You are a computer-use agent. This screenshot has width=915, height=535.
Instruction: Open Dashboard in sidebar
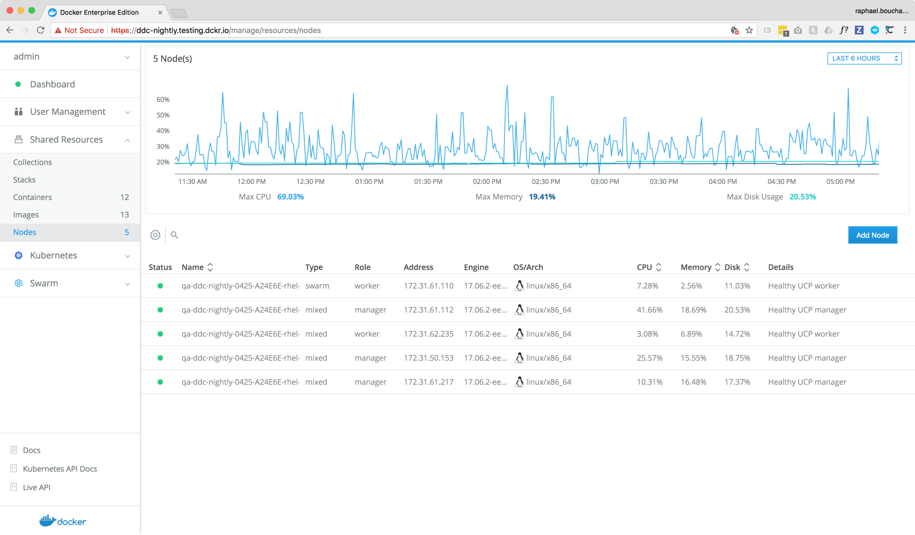pyautogui.click(x=70, y=84)
